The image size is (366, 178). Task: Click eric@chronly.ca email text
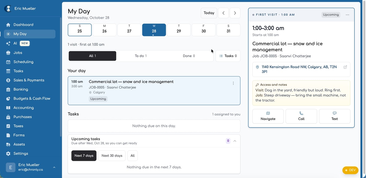(x=31, y=170)
